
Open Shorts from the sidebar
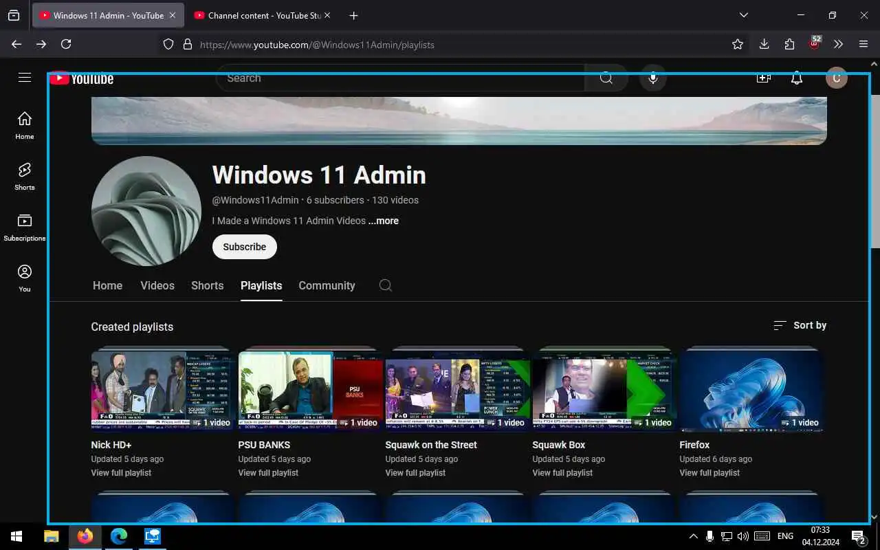[25, 176]
